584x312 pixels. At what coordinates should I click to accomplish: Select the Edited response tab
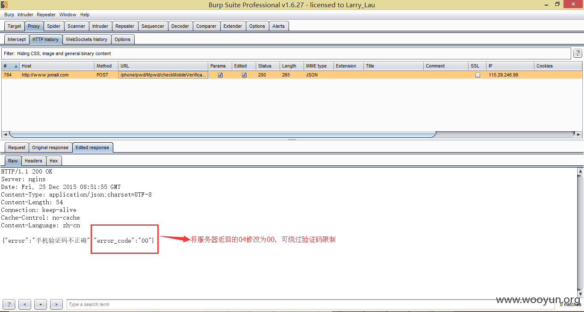pos(92,147)
